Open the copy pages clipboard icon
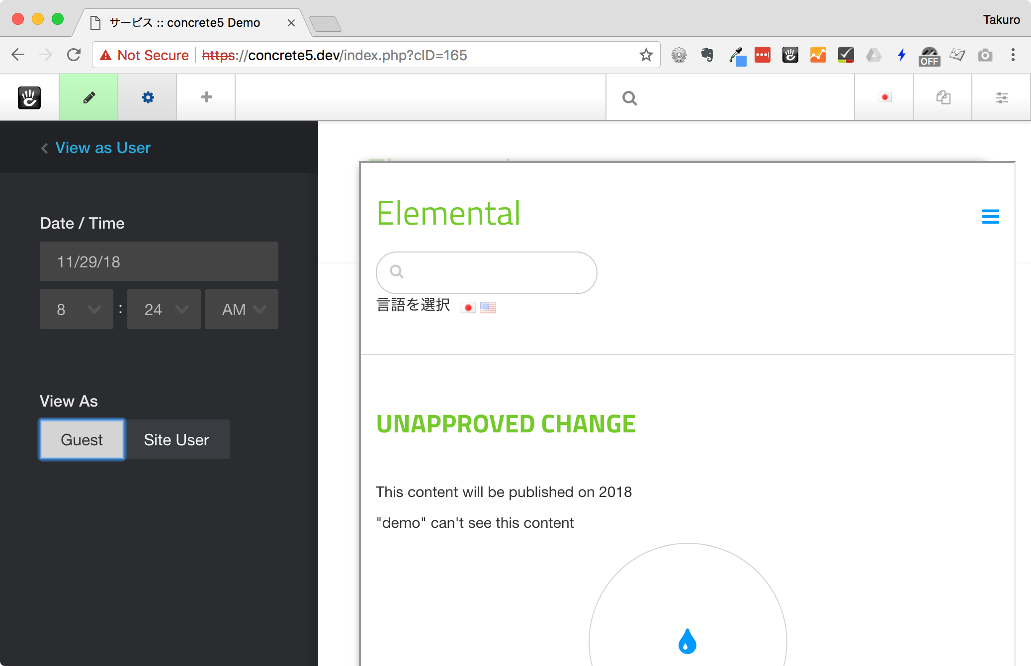The height and width of the screenshot is (666, 1031). pos(943,97)
